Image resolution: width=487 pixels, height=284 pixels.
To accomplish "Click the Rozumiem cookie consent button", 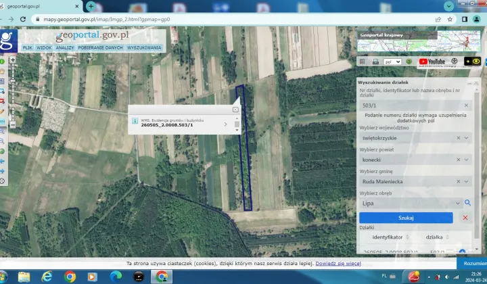I will click(475, 263).
